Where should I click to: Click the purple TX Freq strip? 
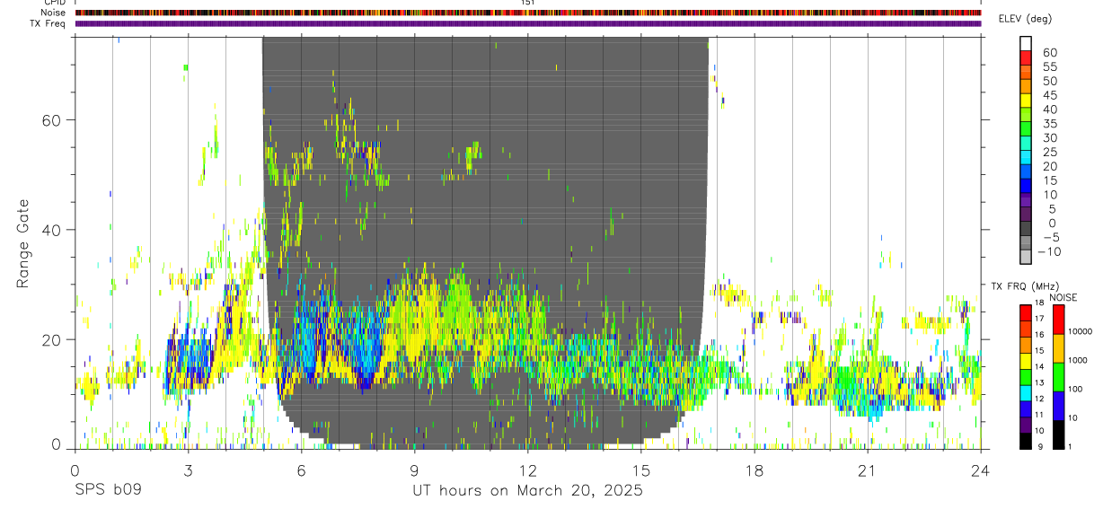[528, 23]
